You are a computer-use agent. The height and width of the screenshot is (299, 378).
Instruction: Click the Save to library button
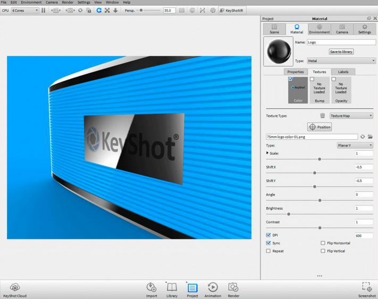341,52
